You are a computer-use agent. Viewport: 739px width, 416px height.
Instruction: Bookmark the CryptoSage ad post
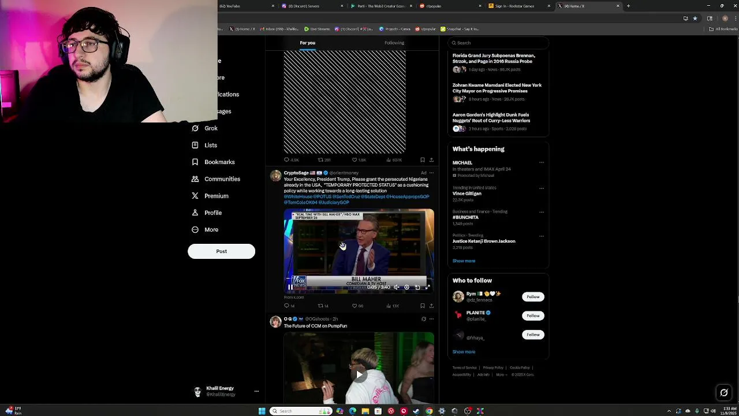(423, 306)
